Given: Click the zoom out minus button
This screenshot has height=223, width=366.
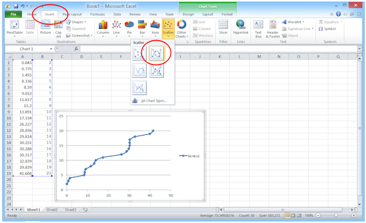Looking at the screenshot, I should [x=319, y=216].
